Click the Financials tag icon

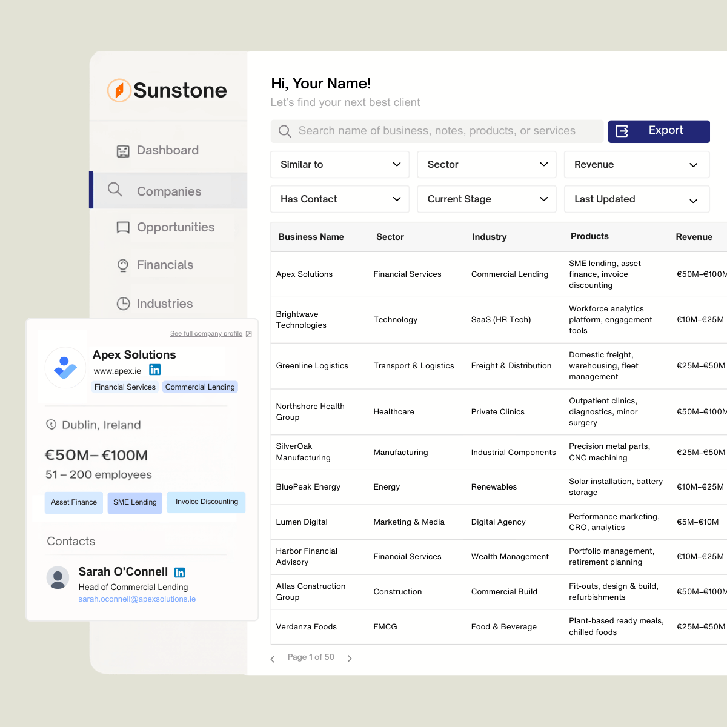123,265
